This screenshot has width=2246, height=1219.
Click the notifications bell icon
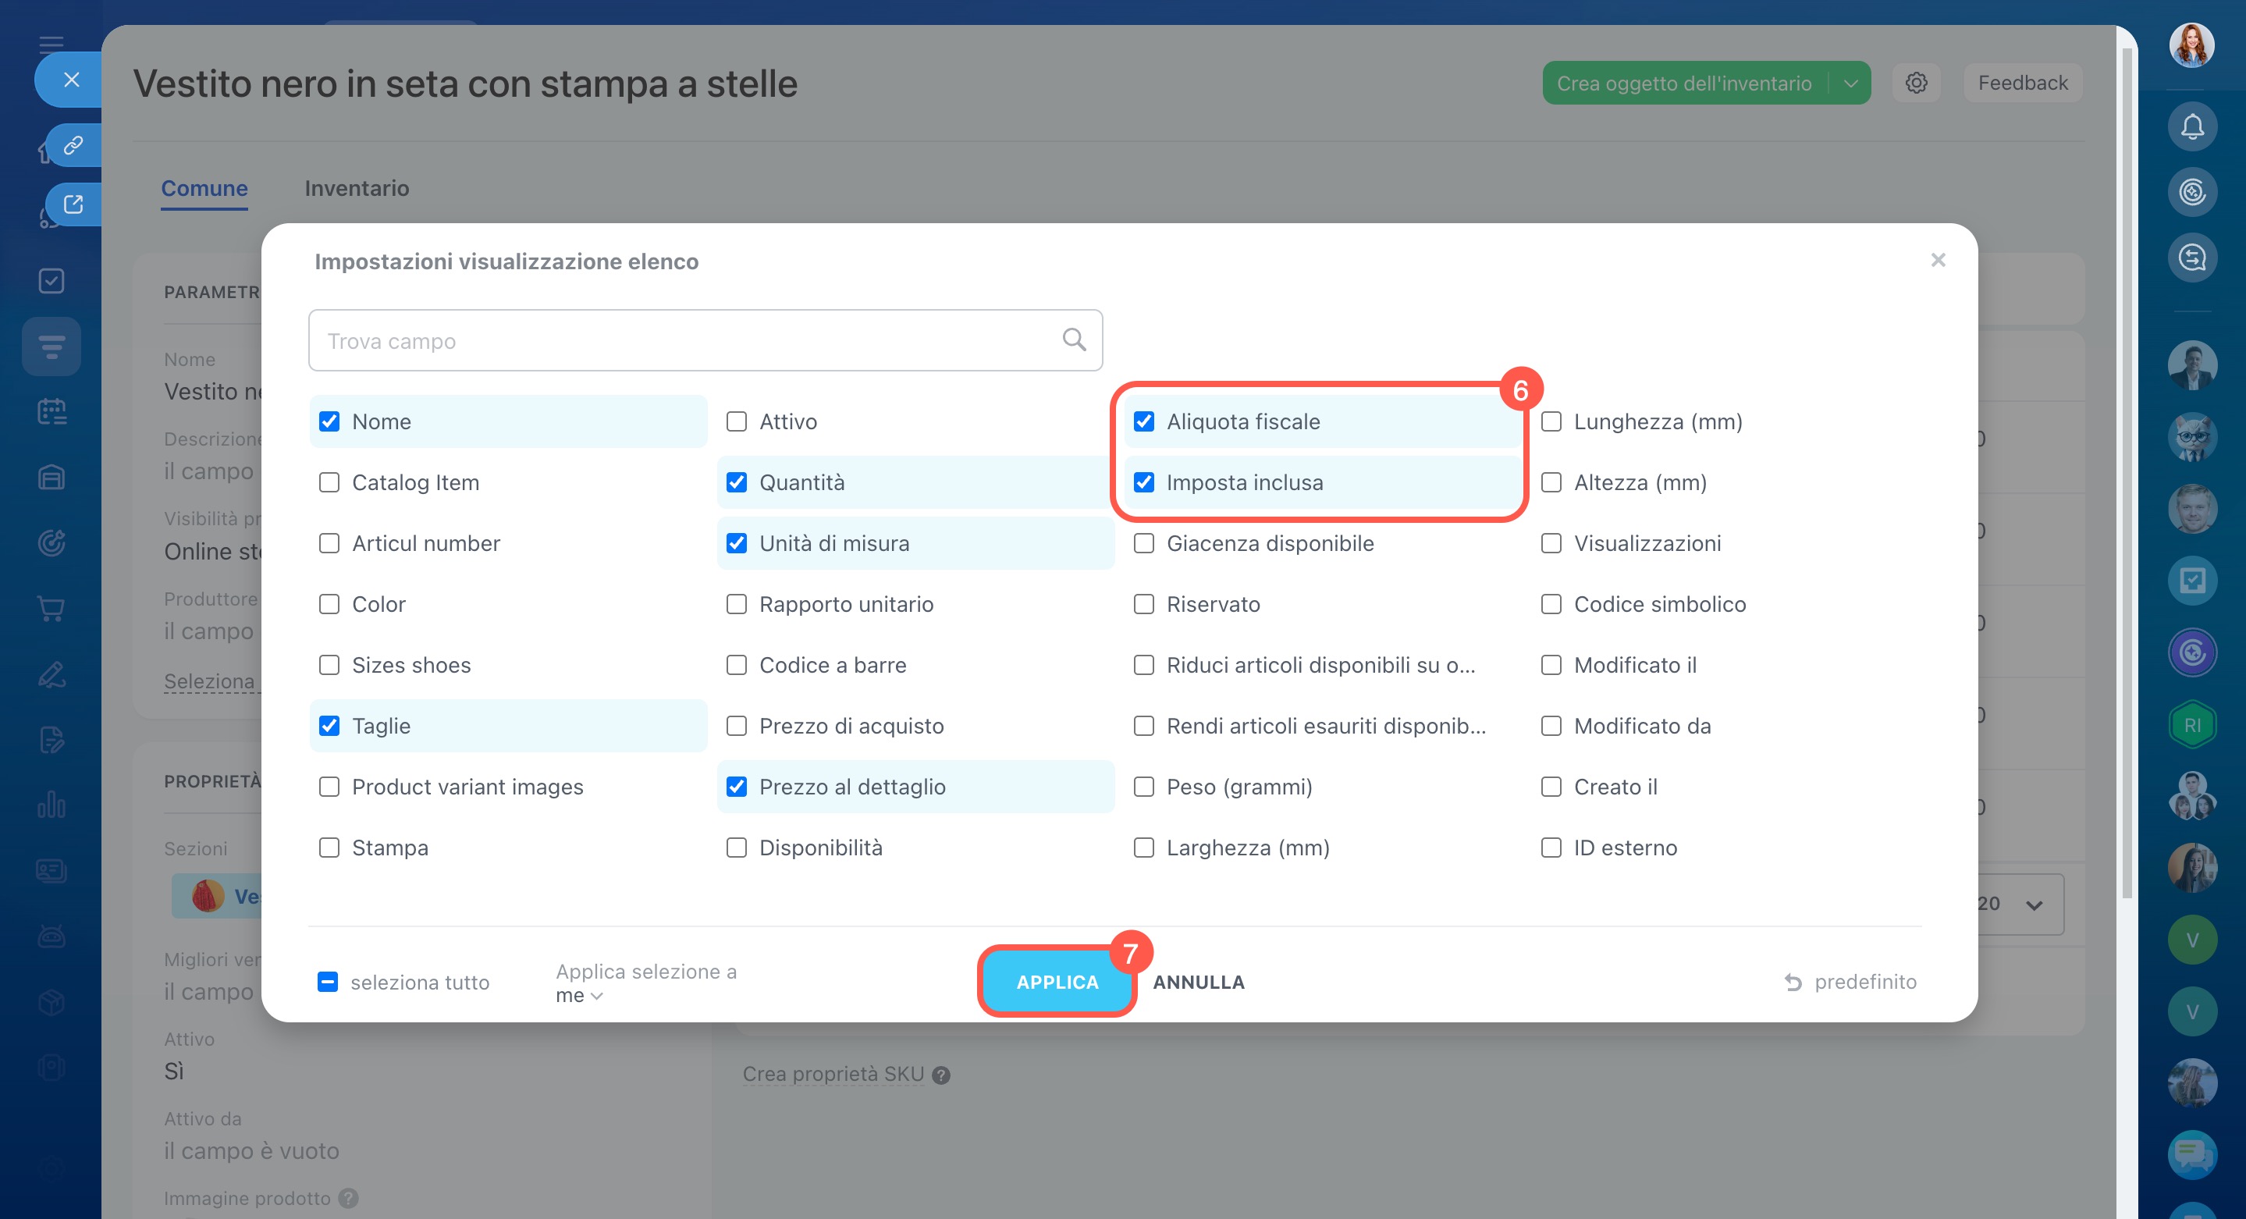[2191, 127]
